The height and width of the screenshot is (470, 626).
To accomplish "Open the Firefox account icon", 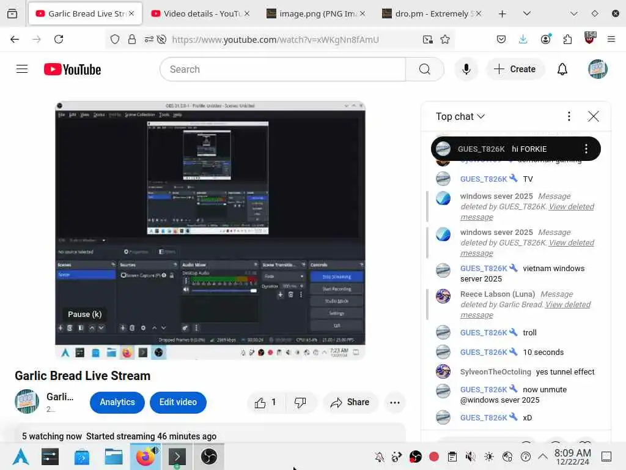I will click(546, 39).
